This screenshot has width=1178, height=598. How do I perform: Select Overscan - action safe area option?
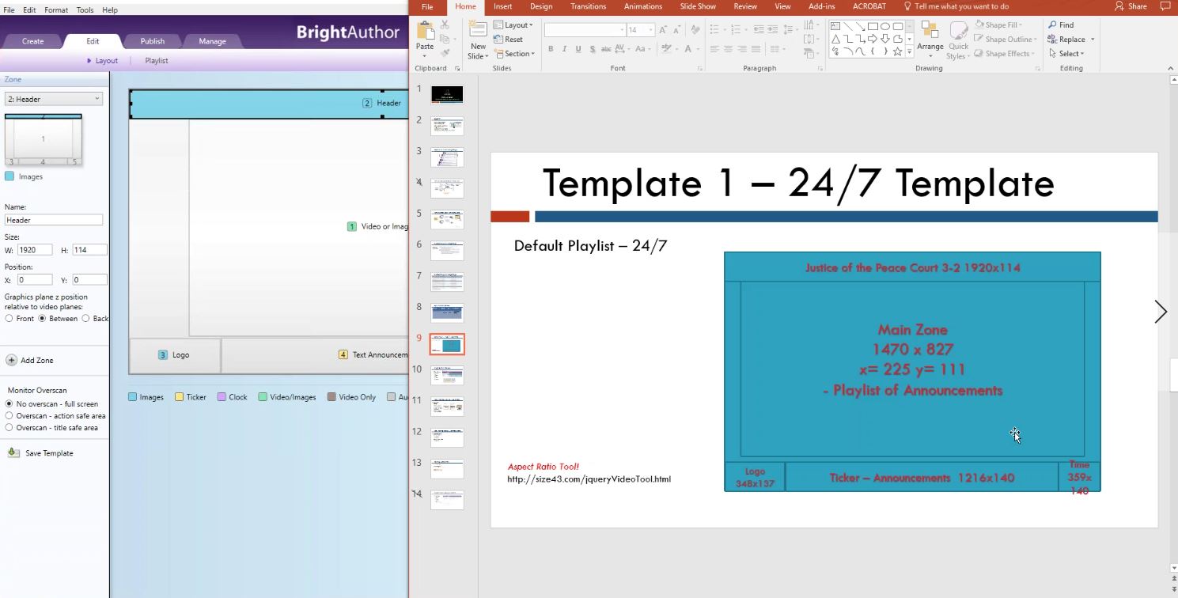click(x=9, y=415)
